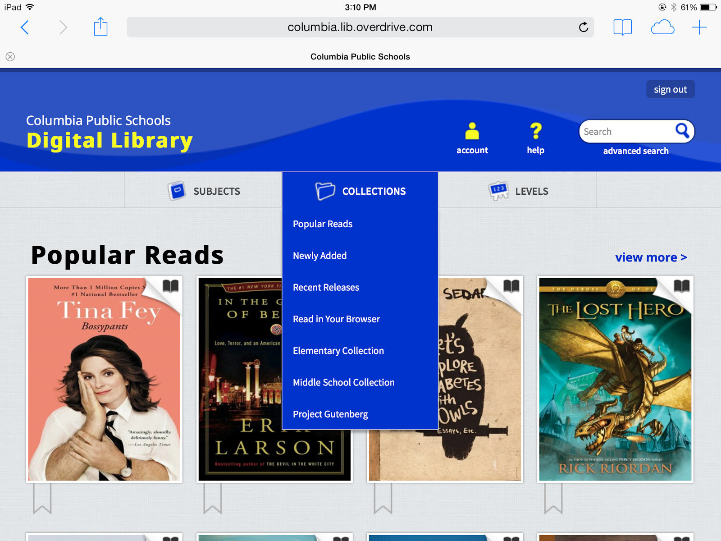Add a new tab with plus icon

coord(699,28)
